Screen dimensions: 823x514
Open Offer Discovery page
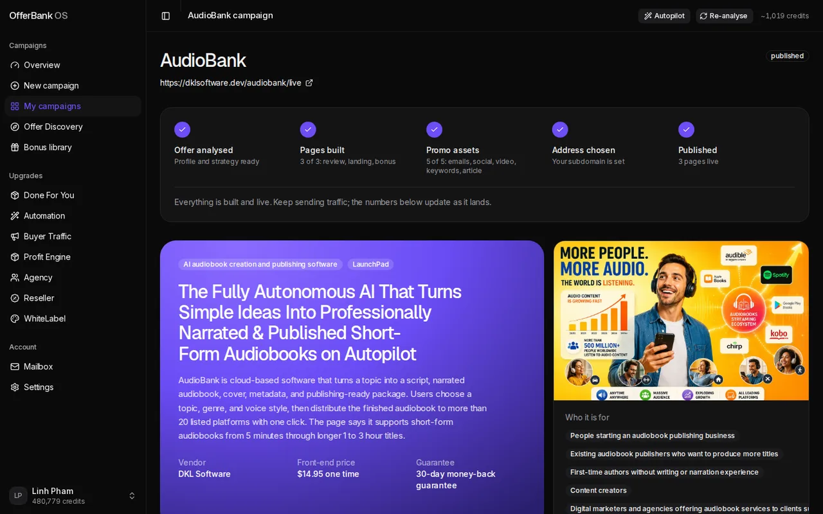point(73,127)
